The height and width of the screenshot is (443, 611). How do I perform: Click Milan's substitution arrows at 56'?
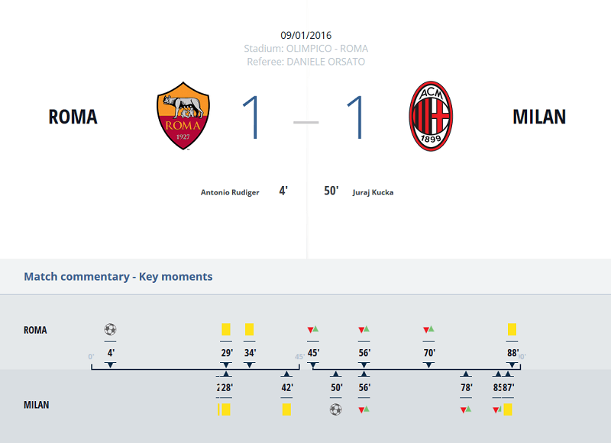(364, 409)
